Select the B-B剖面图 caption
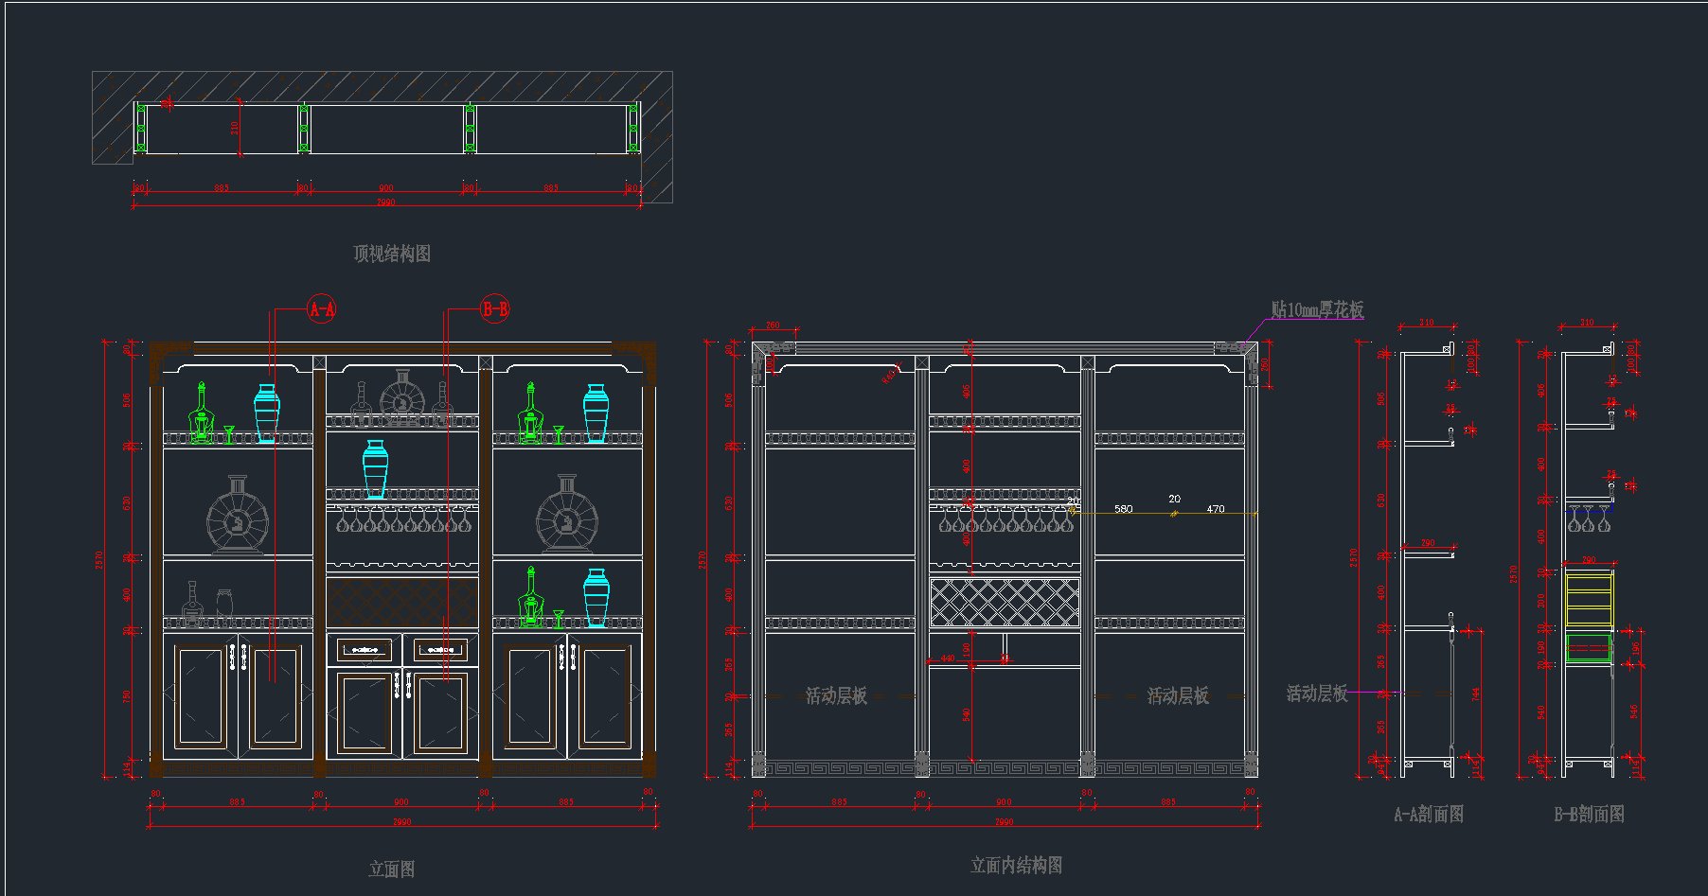1708x896 pixels. pos(1589,814)
